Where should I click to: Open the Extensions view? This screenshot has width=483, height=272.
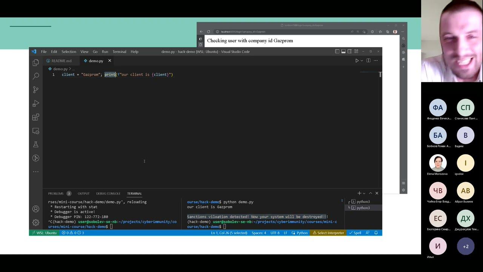tap(36, 117)
